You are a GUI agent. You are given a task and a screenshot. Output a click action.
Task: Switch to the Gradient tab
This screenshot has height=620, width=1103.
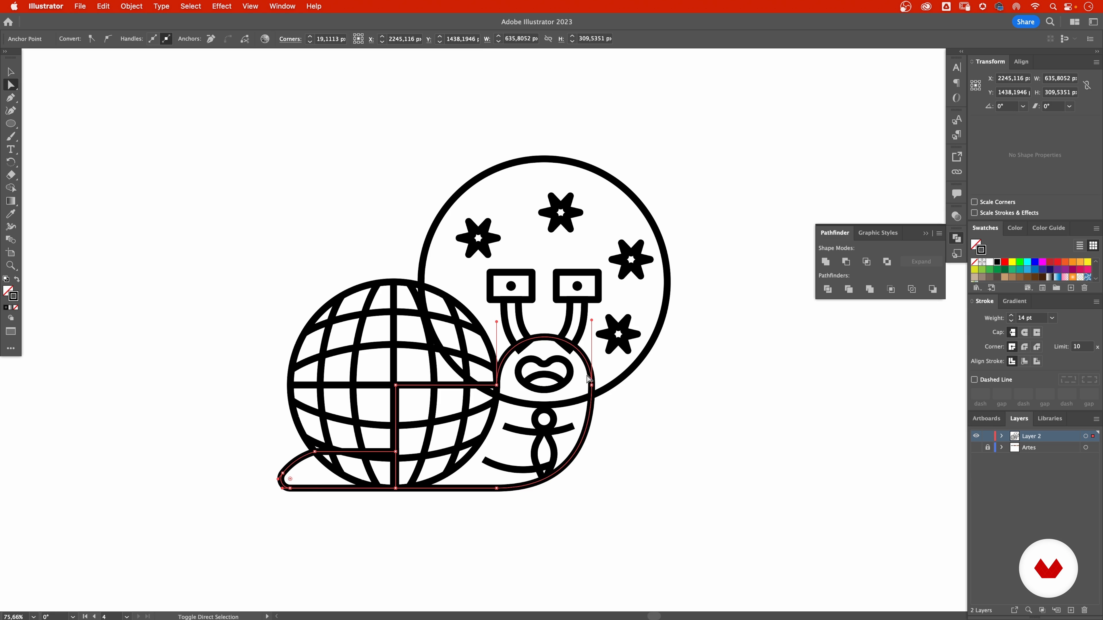[1014, 301]
